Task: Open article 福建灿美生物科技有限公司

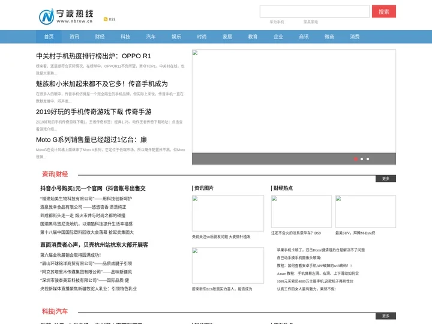Action: (86, 199)
